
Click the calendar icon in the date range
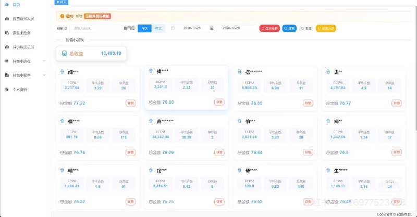point(173,28)
